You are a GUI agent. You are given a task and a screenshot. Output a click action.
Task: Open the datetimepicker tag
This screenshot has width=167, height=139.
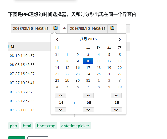tap(75, 126)
